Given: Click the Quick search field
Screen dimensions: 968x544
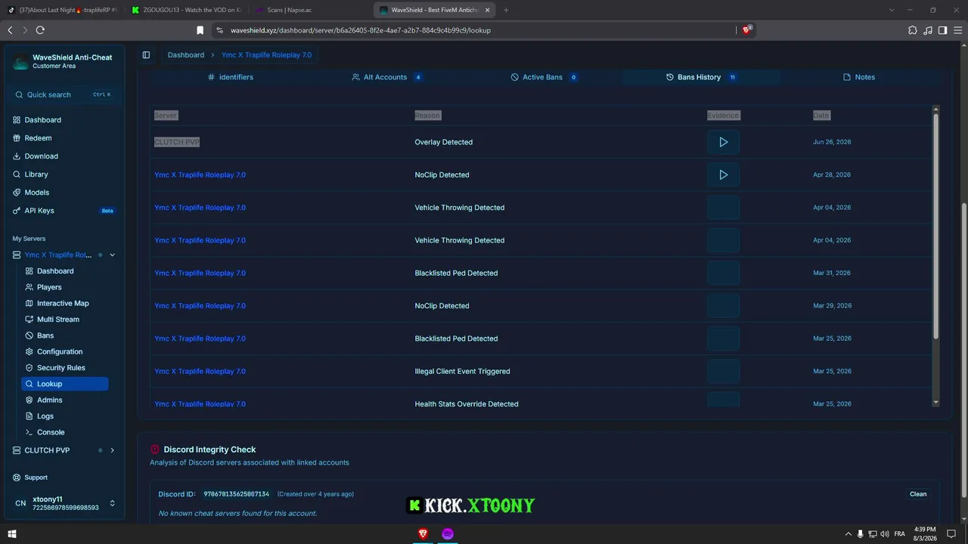Looking at the screenshot, I should click(64, 94).
